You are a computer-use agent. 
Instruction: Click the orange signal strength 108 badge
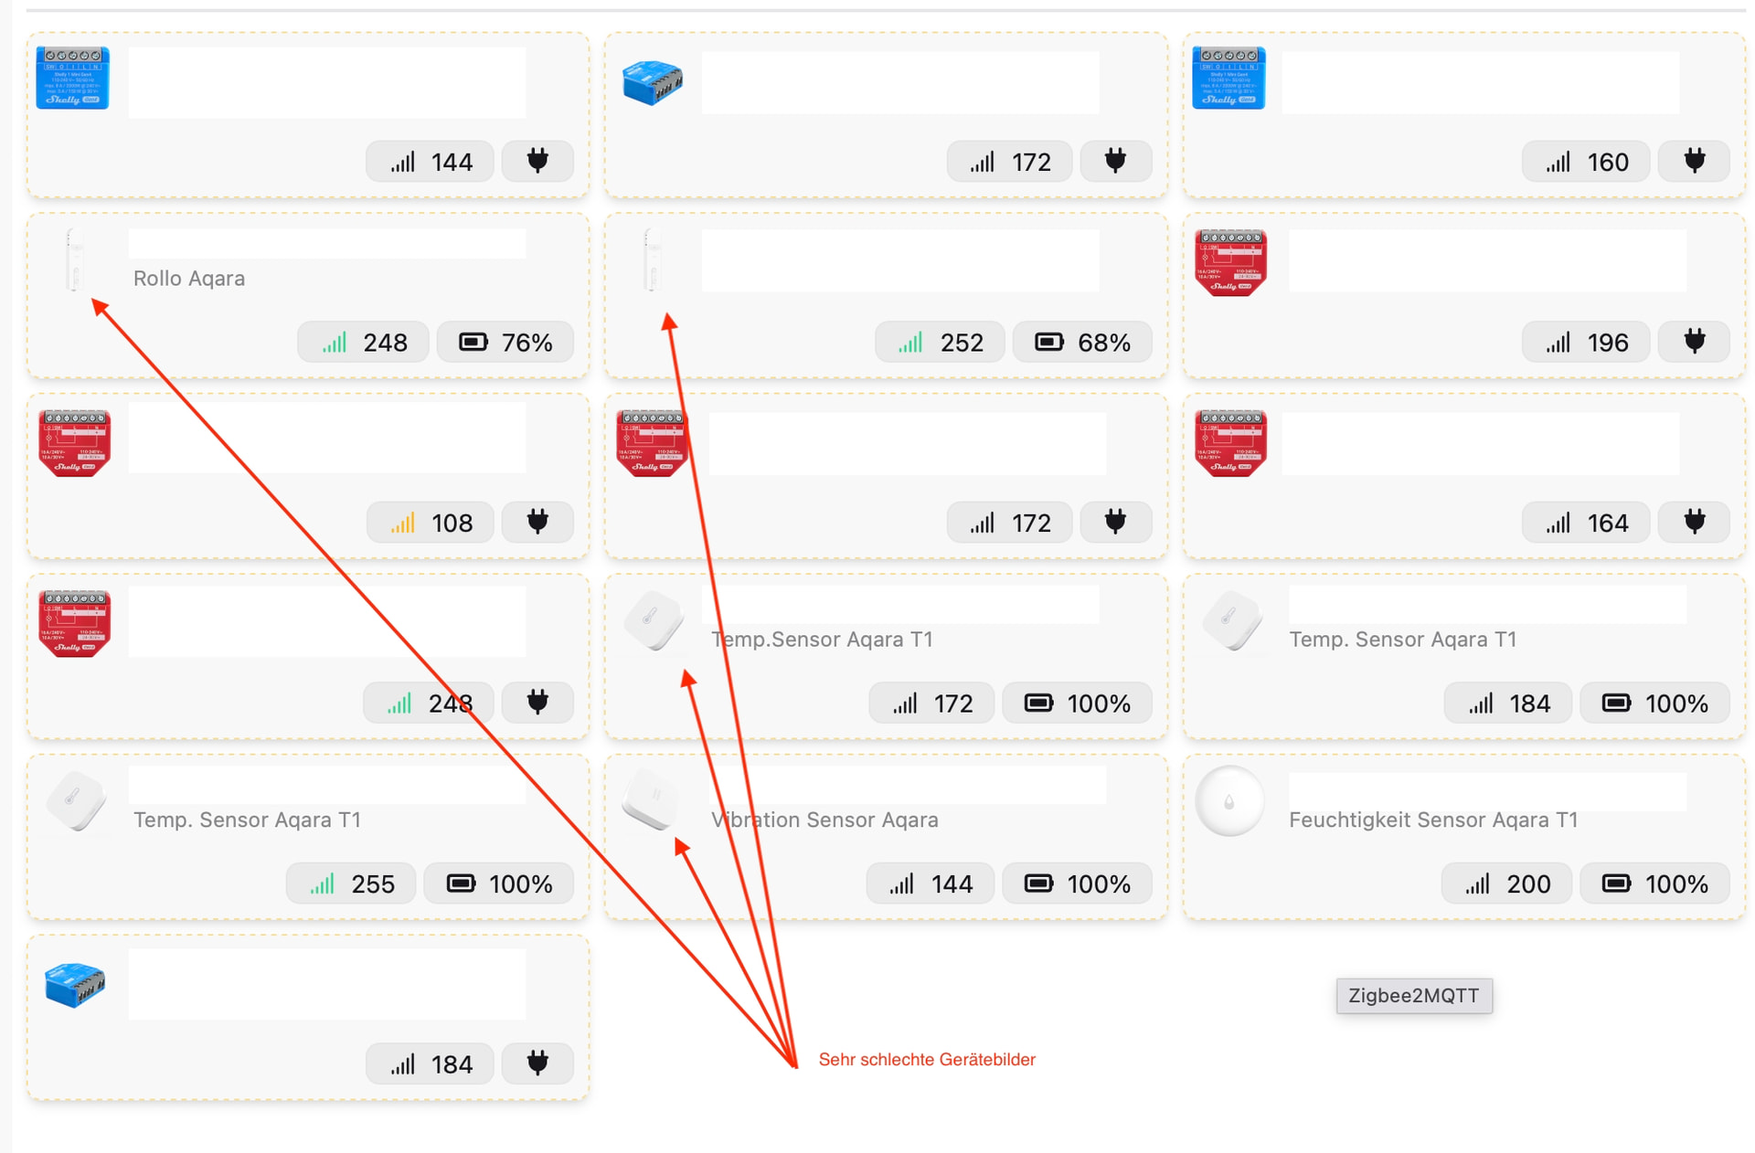pyautogui.click(x=431, y=523)
